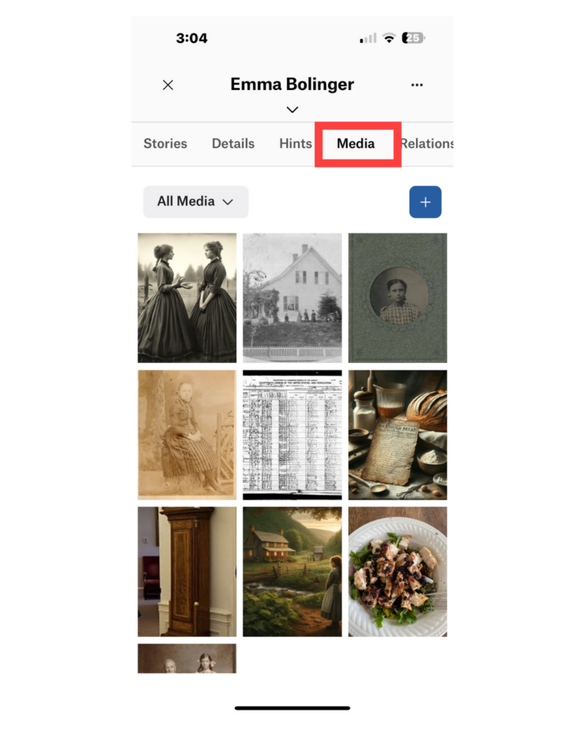Open the census record document image

coord(292,435)
